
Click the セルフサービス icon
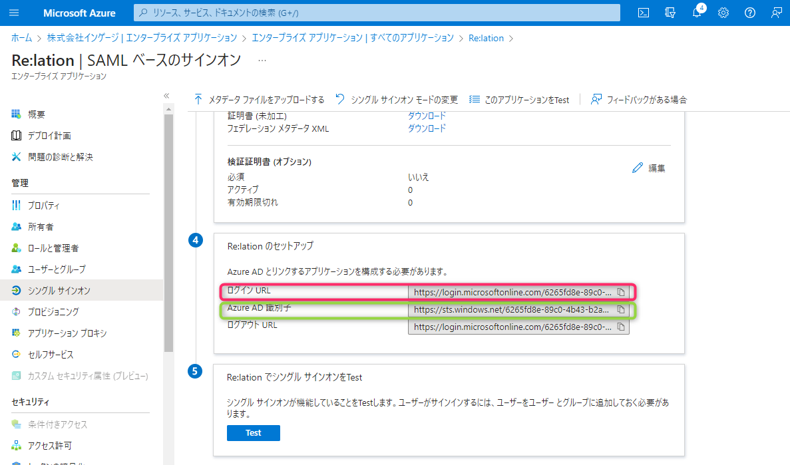(x=16, y=354)
